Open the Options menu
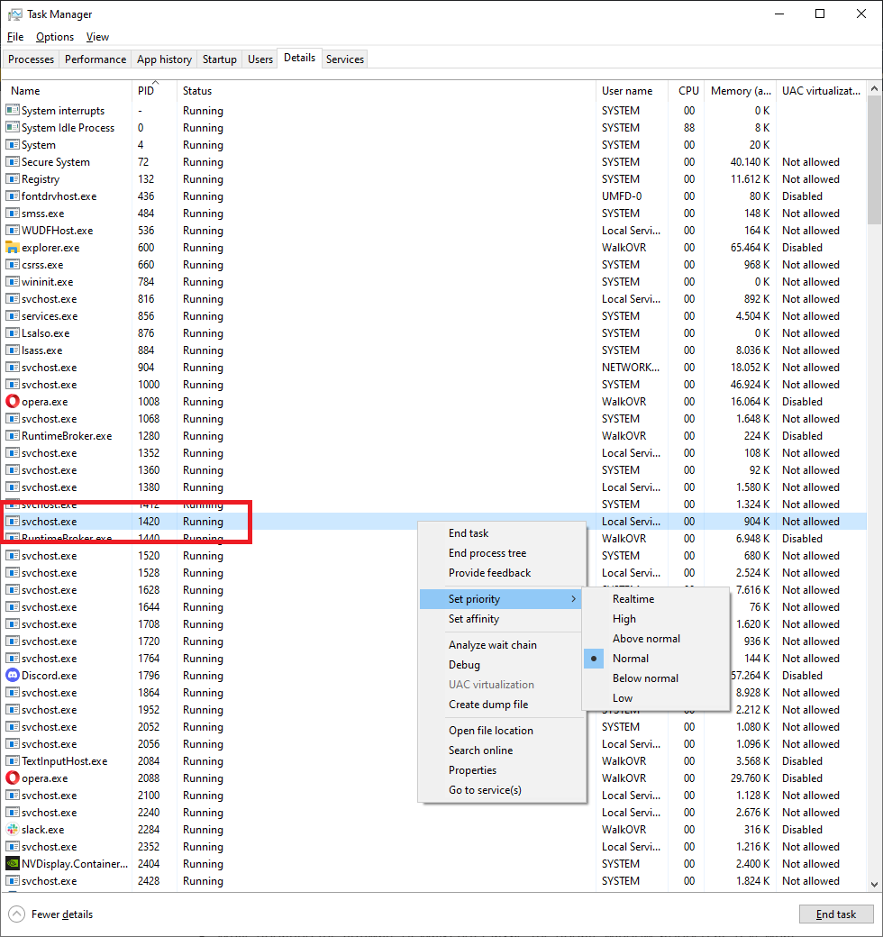The width and height of the screenshot is (883, 937). (55, 37)
